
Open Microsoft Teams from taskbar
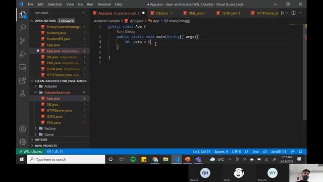pos(198,159)
